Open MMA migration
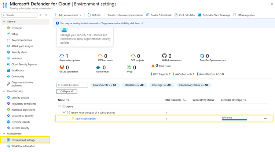 pos(244,15)
